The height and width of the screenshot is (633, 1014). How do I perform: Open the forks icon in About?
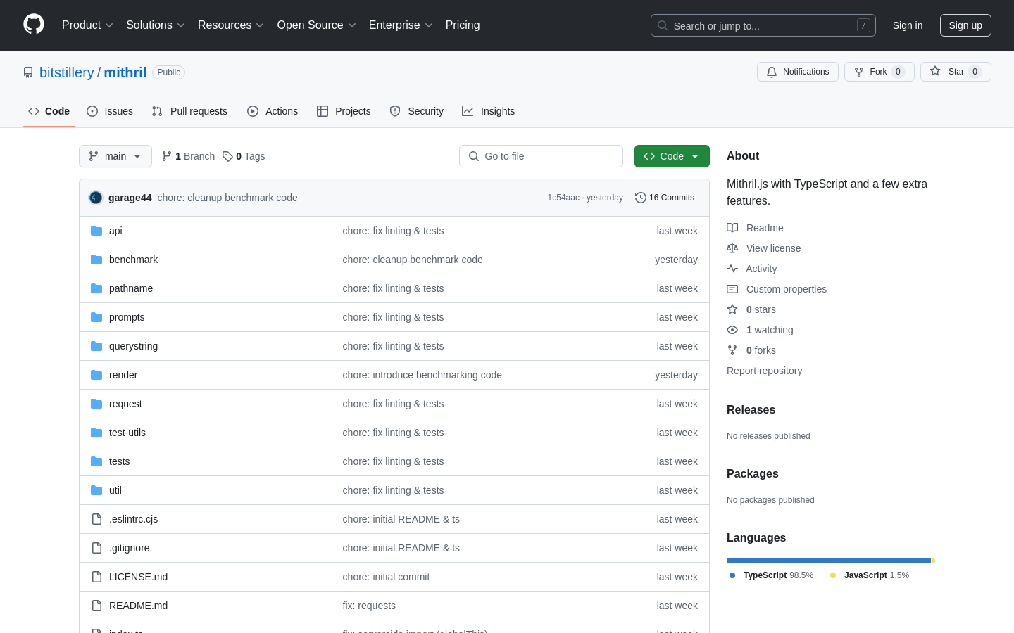click(x=732, y=350)
